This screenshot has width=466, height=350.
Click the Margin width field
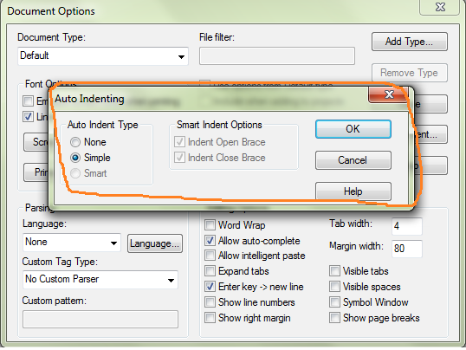407,249
